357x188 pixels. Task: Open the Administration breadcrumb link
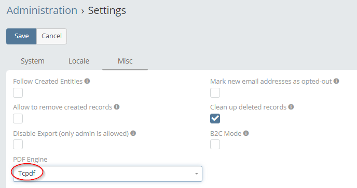42,10
